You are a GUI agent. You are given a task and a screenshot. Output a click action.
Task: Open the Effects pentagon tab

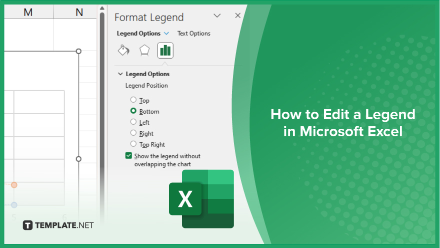pos(144,51)
